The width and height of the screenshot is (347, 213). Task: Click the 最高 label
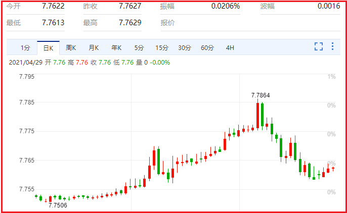(x=90, y=23)
